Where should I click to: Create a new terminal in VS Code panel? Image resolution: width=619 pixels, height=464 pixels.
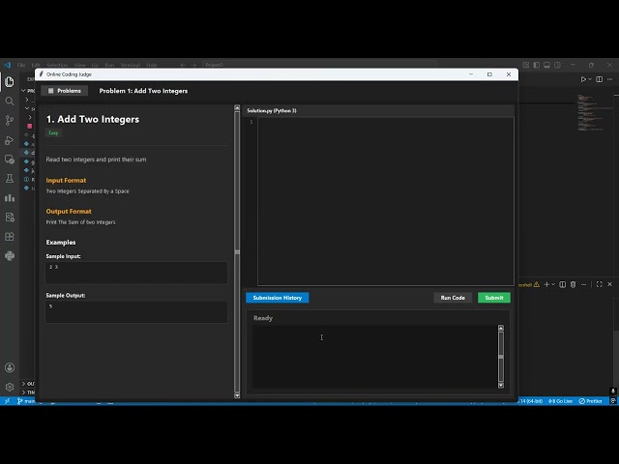[x=546, y=284]
